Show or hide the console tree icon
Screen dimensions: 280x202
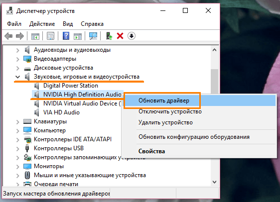point(35,36)
